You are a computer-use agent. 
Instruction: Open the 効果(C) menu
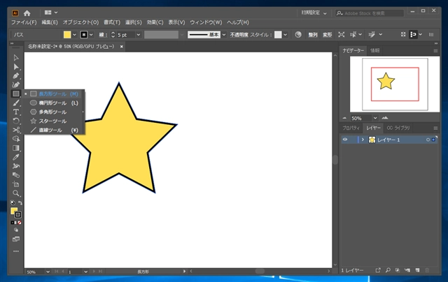point(155,22)
